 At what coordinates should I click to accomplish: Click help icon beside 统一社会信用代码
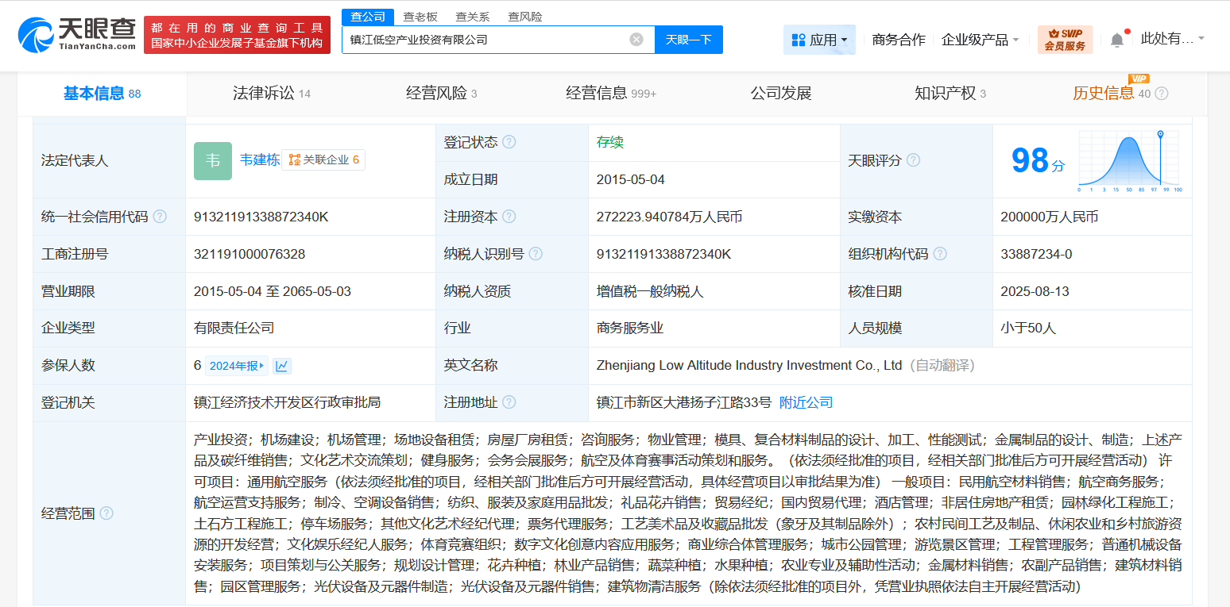tap(160, 217)
